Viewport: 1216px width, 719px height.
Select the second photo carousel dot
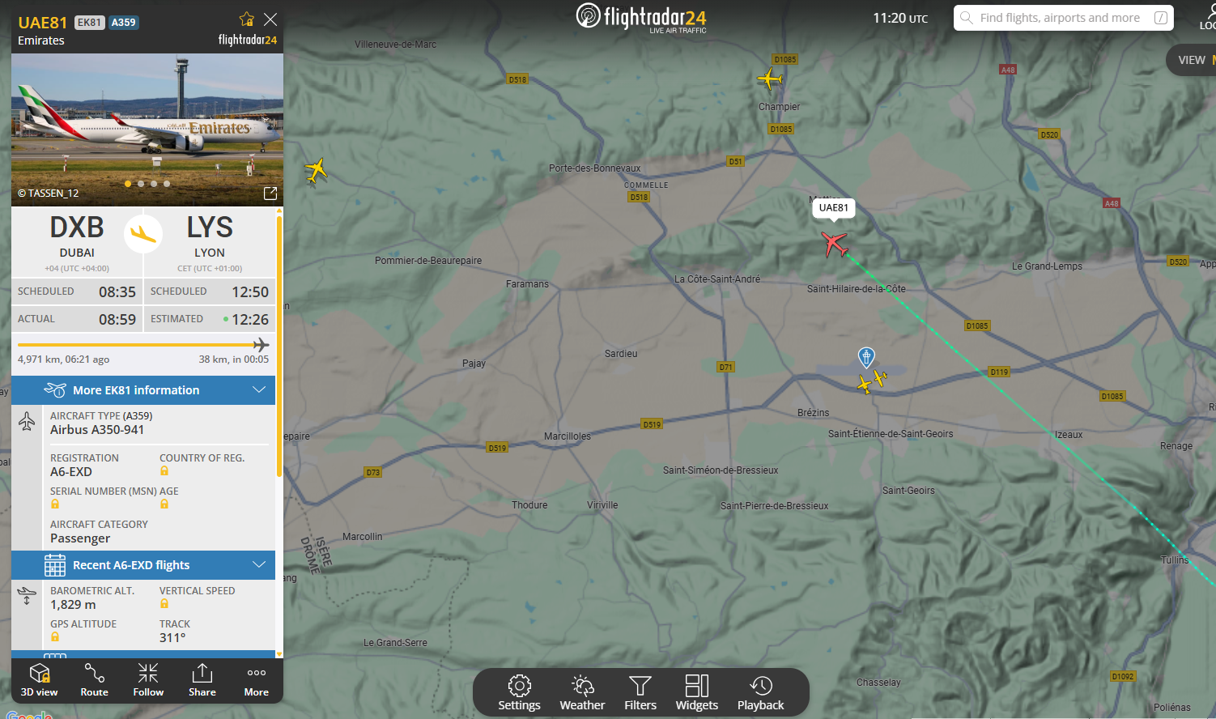tap(141, 184)
